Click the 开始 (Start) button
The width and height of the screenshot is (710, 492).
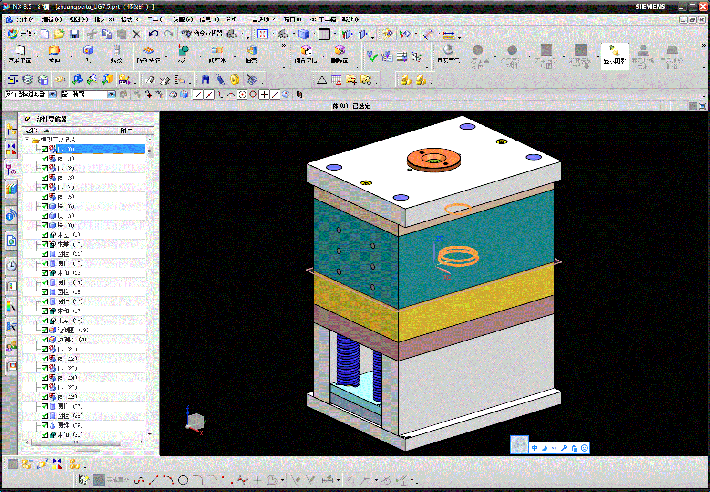(21, 34)
